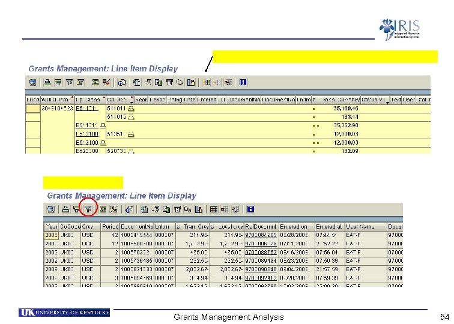Click the Entered at time 07:50:39
Image resolution: width=454 pixels, height=324 pixels.
[327, 260]
